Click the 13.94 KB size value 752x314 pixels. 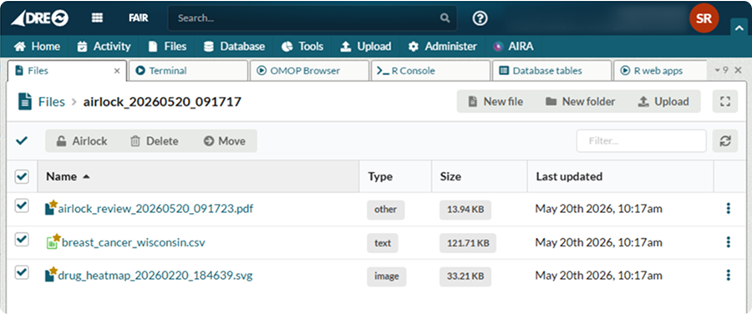(465, 210)
